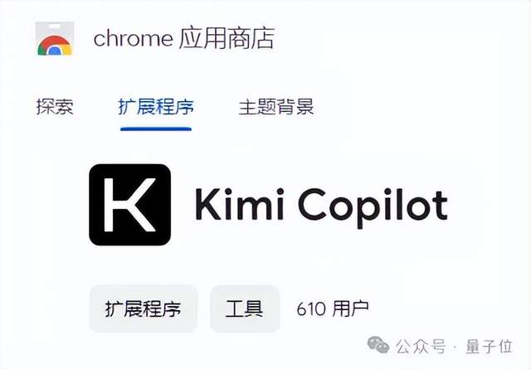Viewport: 531px width, 369px height.
Task: Click the blue underline beneath 扩展程序 tab
Action: [x=156, y=129]
